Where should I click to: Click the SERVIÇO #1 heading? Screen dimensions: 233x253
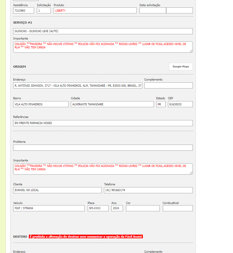pyautogui.click(x=23, y=23)
